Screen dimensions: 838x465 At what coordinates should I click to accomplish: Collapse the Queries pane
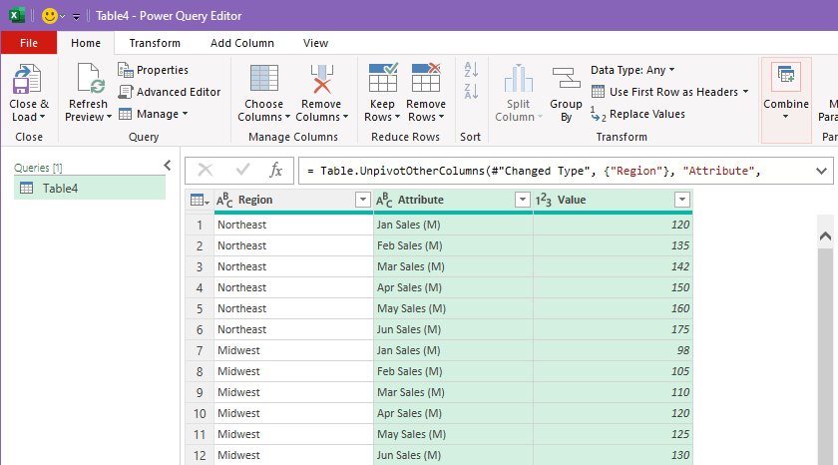(168, 166)
